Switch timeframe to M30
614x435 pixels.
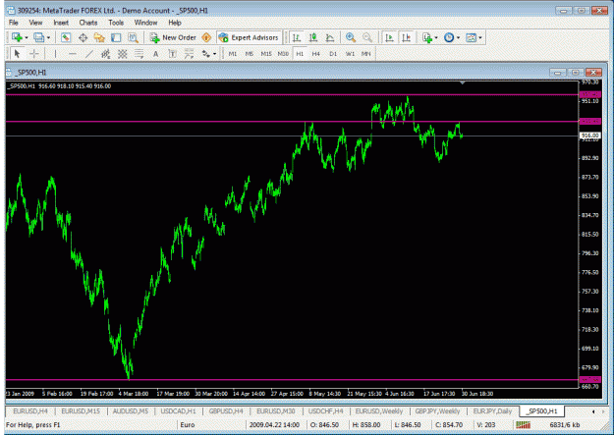coord(283,54)
